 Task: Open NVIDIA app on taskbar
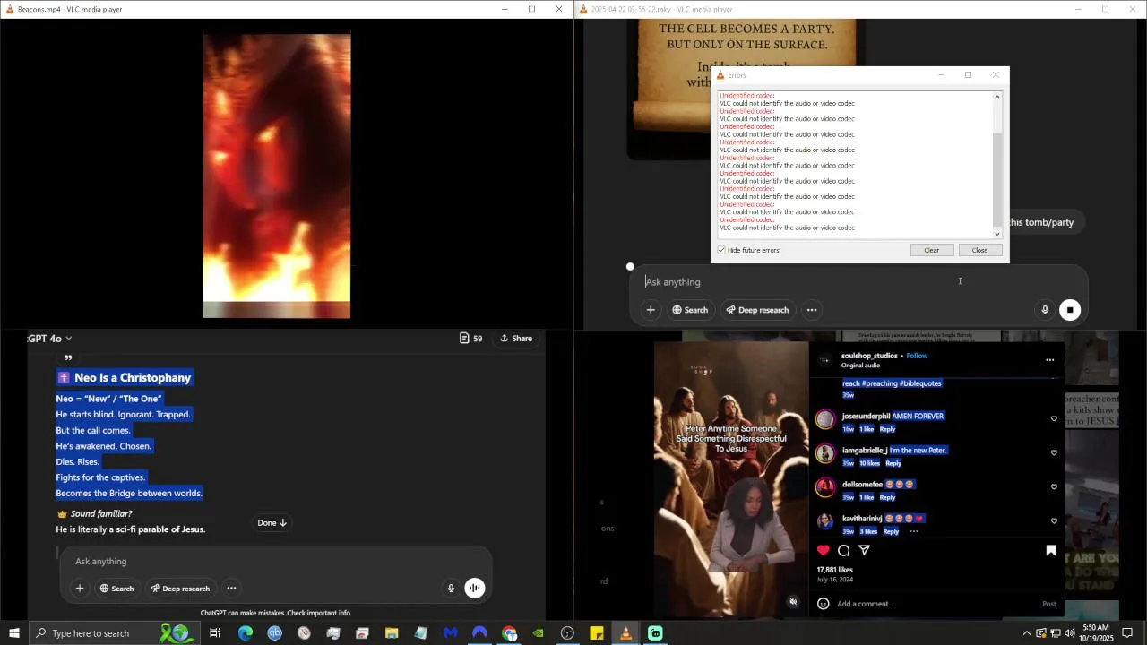coord(538,633)
